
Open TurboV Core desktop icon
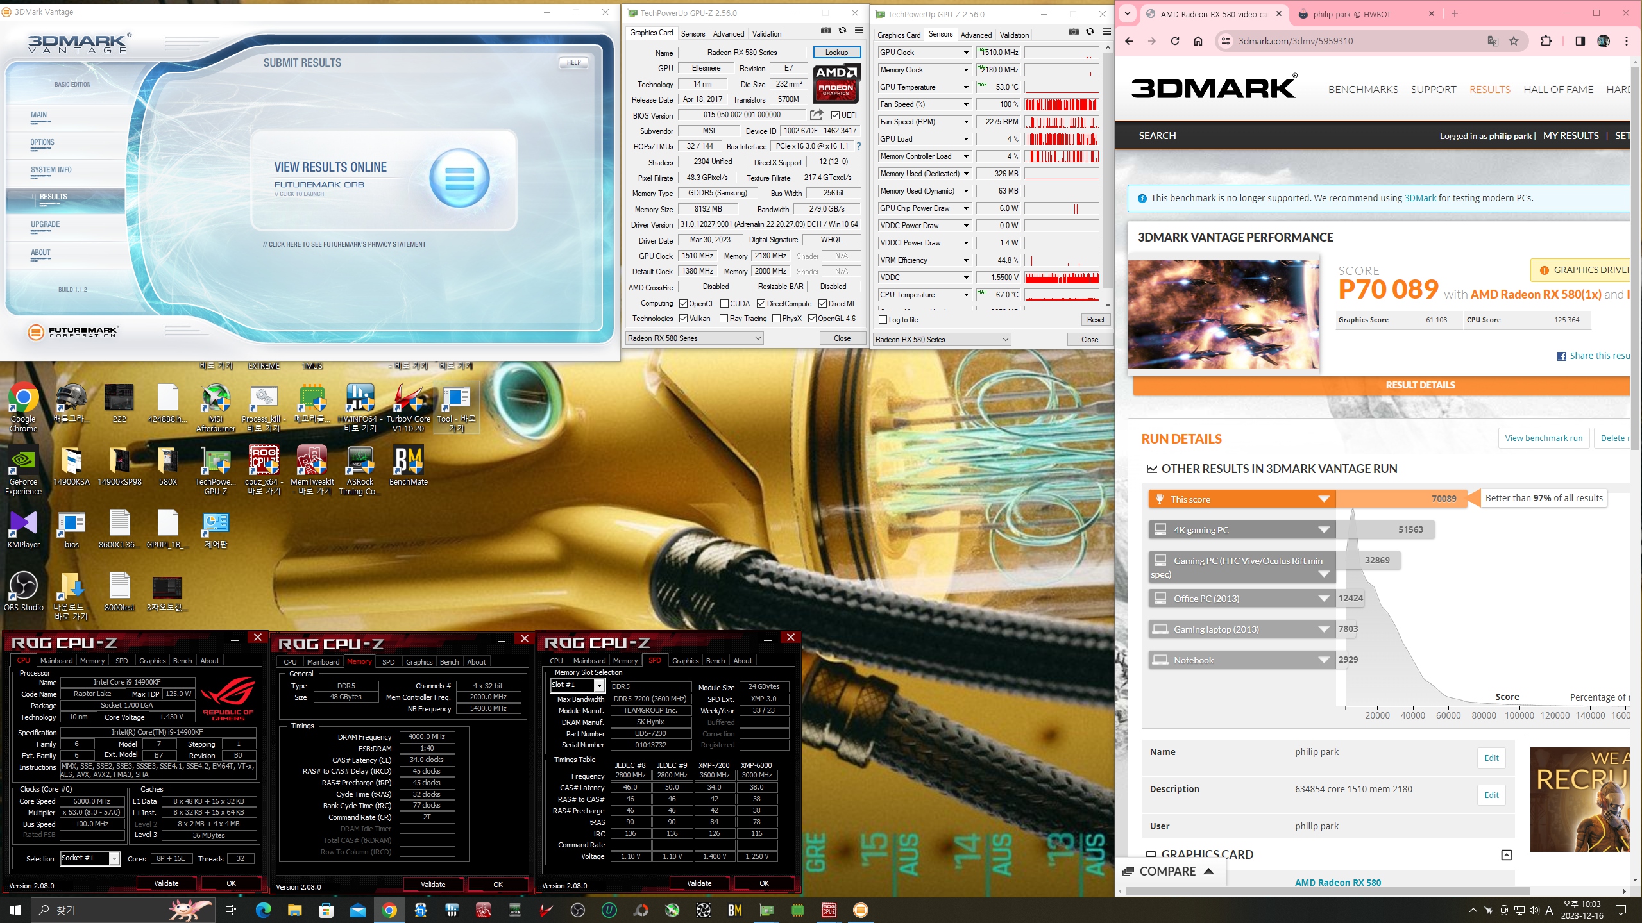click(x=408, y=406)
